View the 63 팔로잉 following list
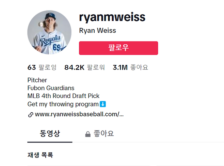The image size is (224, 166). click(x=42, y=67)
